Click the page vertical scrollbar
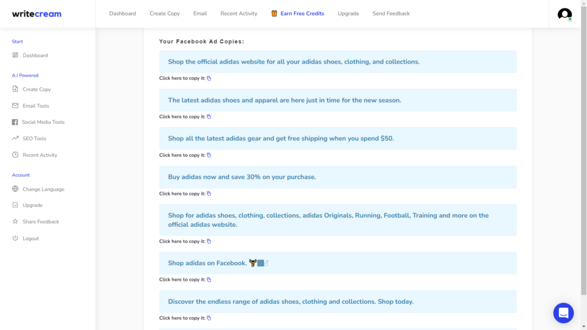Image resolution: width=587 pixels, height=330 pixels. [x=584, y=150]
